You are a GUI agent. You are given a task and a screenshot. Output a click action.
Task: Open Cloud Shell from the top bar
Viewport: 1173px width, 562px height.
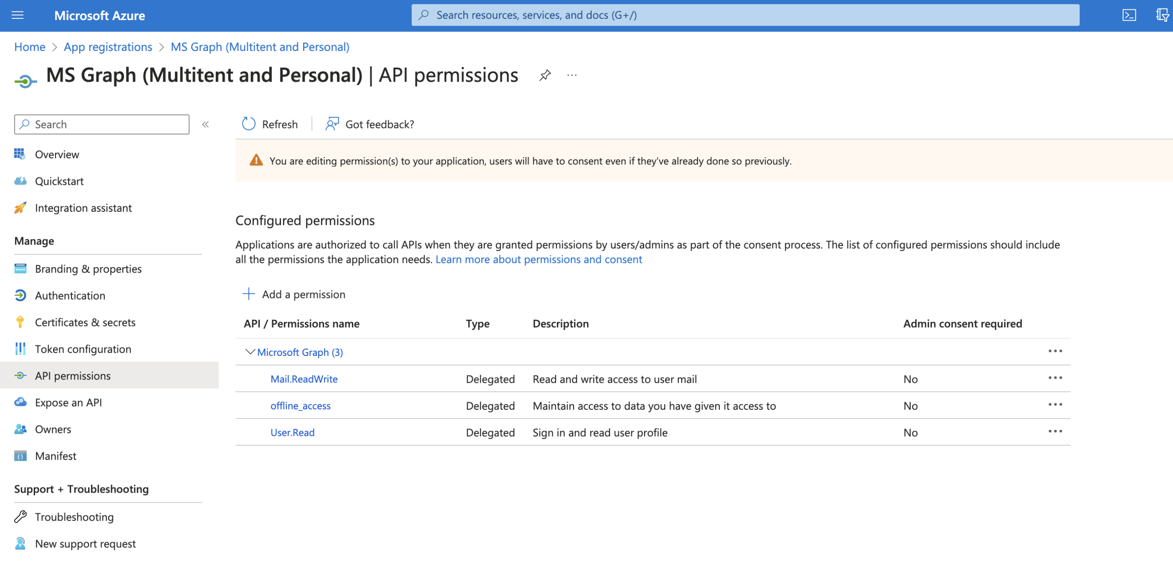coord(1129,15)
